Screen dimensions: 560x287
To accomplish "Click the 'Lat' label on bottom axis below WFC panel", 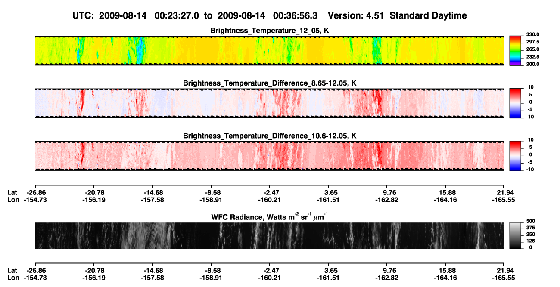I will 13,270.
